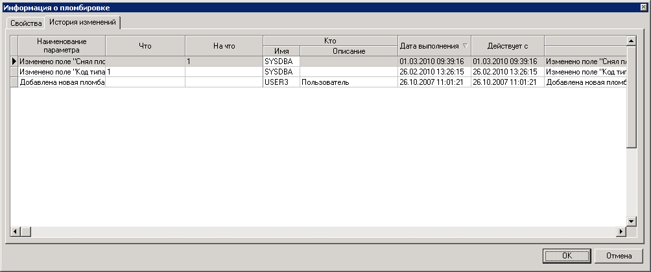
Task: Click the Действует с column header
Action: [x=508, y=46]
